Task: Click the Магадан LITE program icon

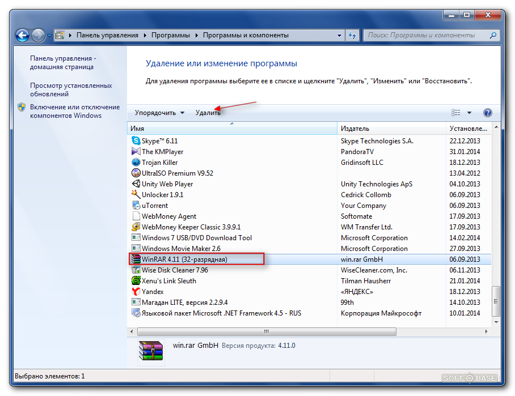Action: [x=136, y=302]
